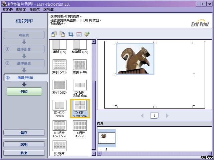Viewport: 214px width, 160px height.
Task: Click the layout list vertical scrollbar thumb
Action: click(x=94, y=115)
